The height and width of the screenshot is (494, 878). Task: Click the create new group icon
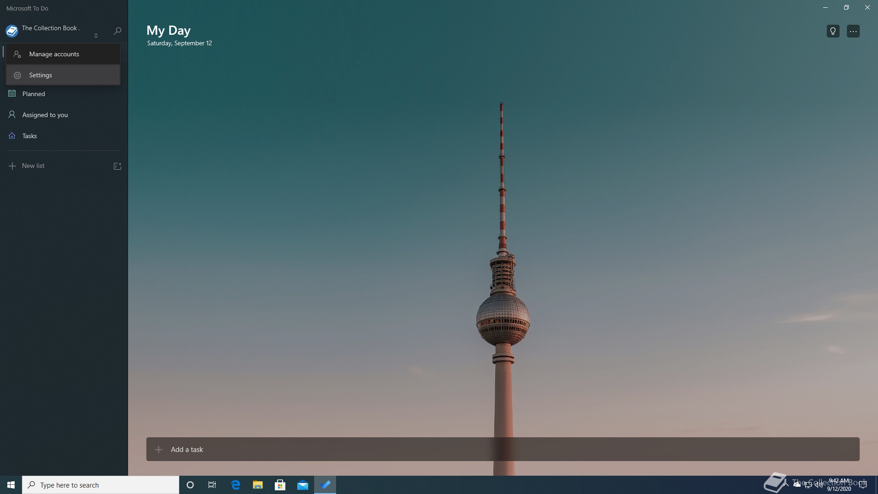point(118,166)
